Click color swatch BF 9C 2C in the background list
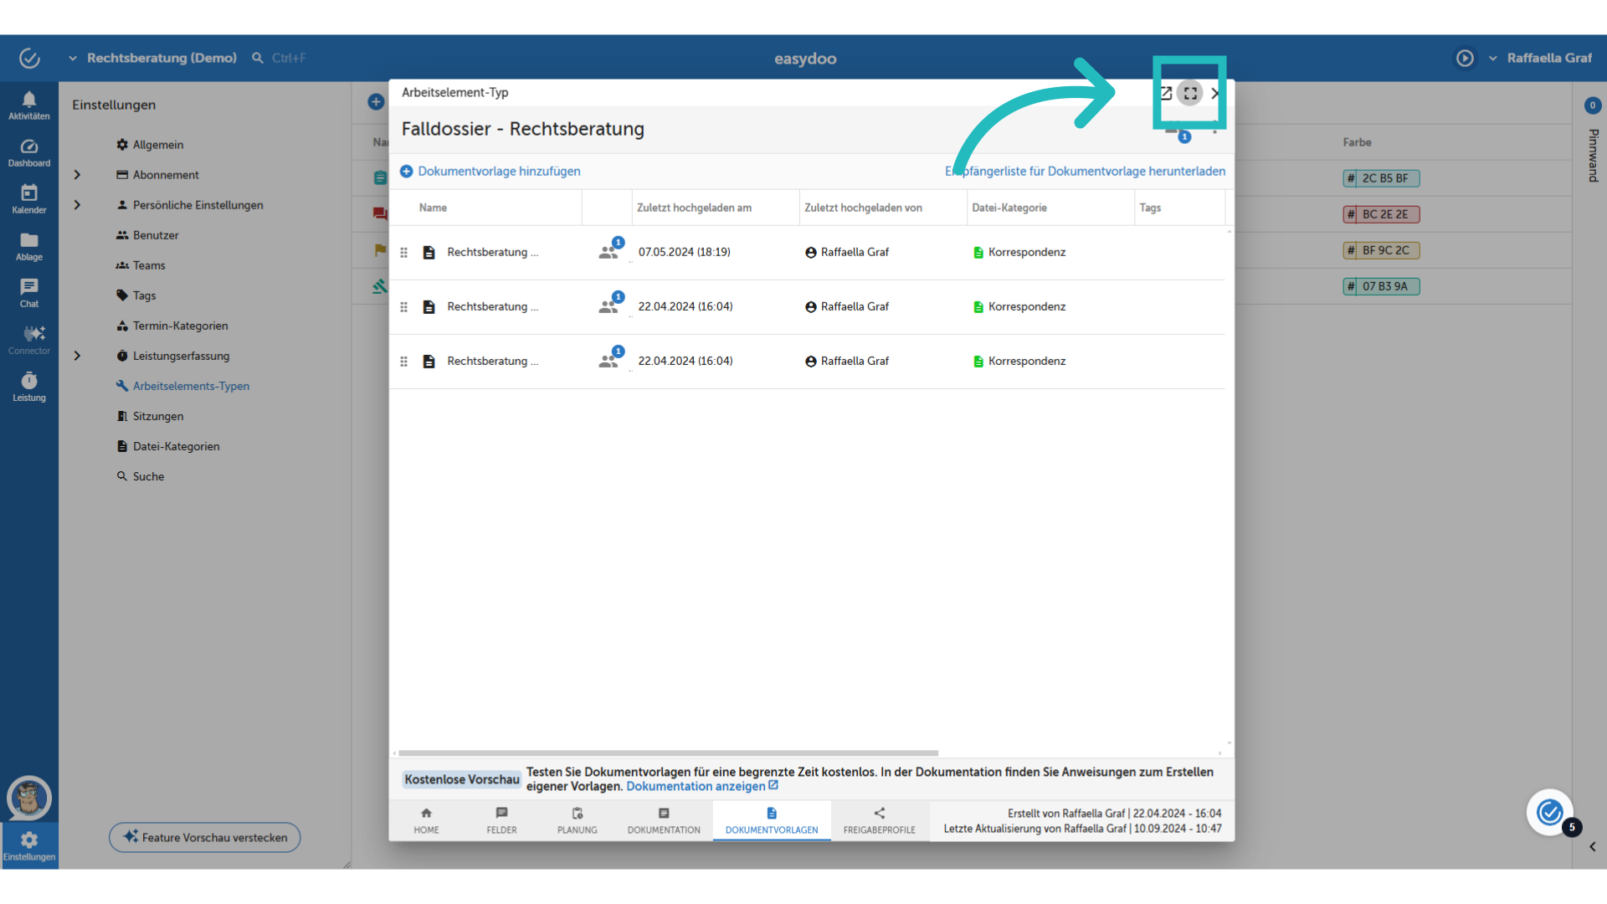Viewport: 1607px width, 904px height. [1381, 250]
